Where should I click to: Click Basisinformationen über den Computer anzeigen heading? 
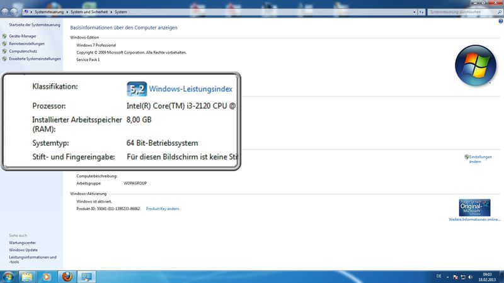[123, 28]
